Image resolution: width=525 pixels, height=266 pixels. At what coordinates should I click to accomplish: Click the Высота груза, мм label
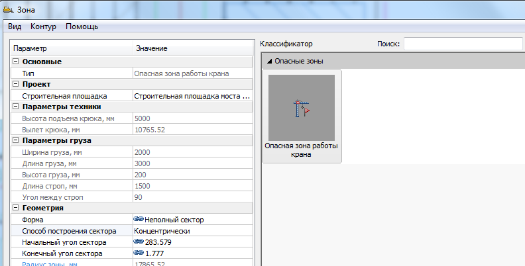coord(51,175)
